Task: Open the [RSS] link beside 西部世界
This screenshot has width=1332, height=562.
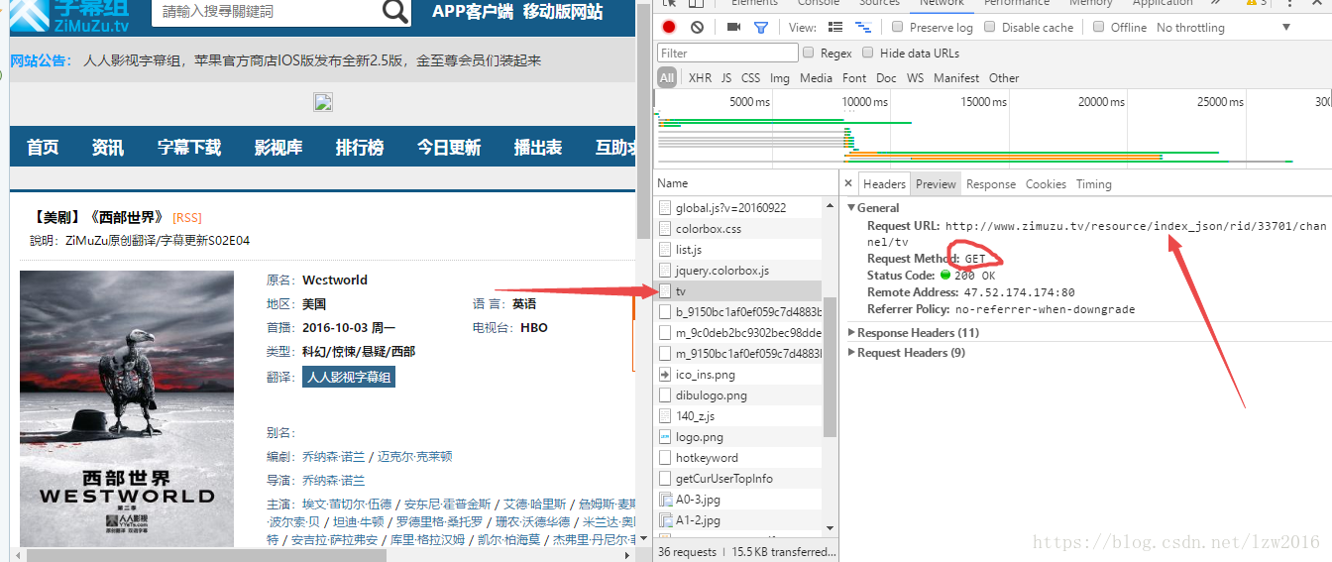Action: click(187, 218)
